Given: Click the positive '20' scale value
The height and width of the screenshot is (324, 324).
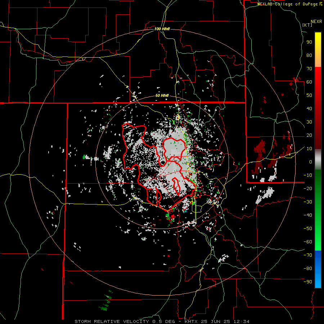Looking at the screenshot, I should (x=309, y=135).
